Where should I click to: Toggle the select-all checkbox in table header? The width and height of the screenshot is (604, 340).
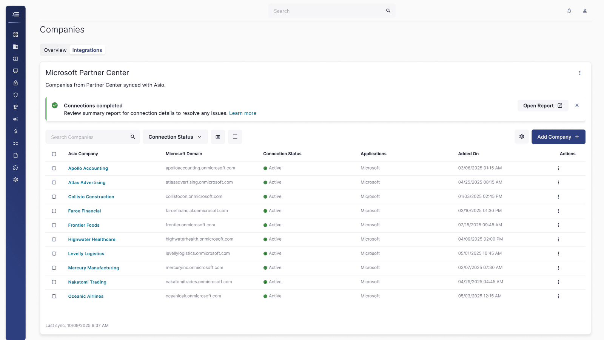(x=54, y=154)
